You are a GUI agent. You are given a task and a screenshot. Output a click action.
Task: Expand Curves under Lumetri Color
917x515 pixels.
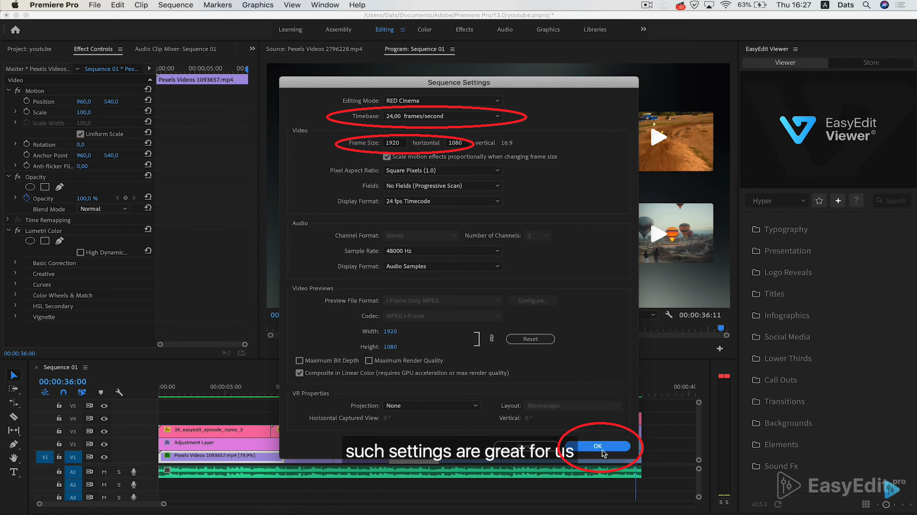(x=15, y=284)
